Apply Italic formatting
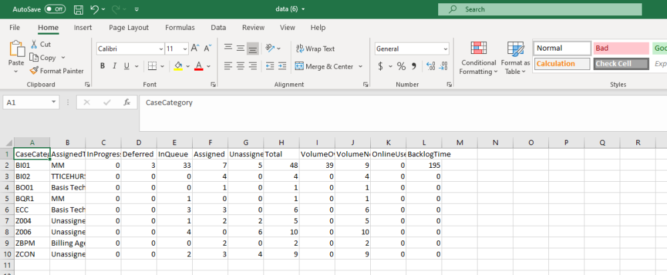The height and width of the screenshot is (275, 667). [x=114, y=66]
